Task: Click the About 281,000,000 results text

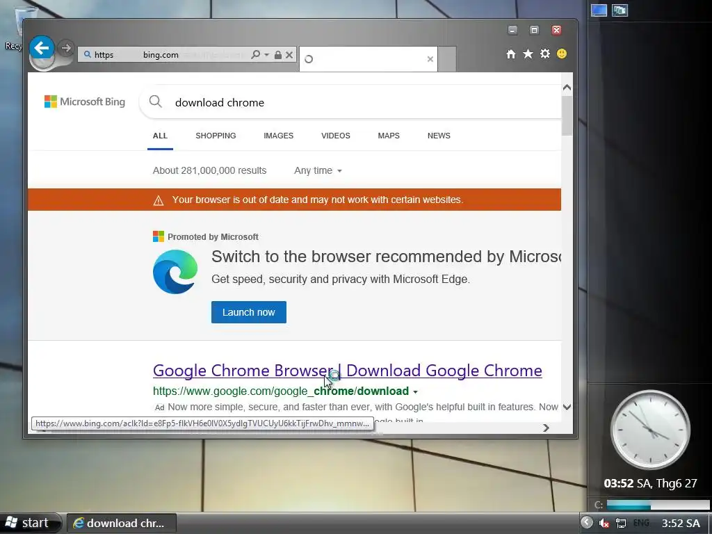Action: [209, 171]
